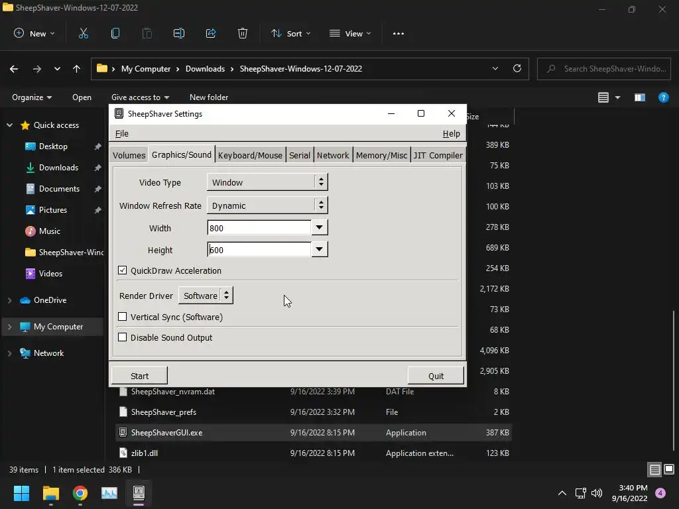Go up one folder level arrow

click(x=77, y=69)
